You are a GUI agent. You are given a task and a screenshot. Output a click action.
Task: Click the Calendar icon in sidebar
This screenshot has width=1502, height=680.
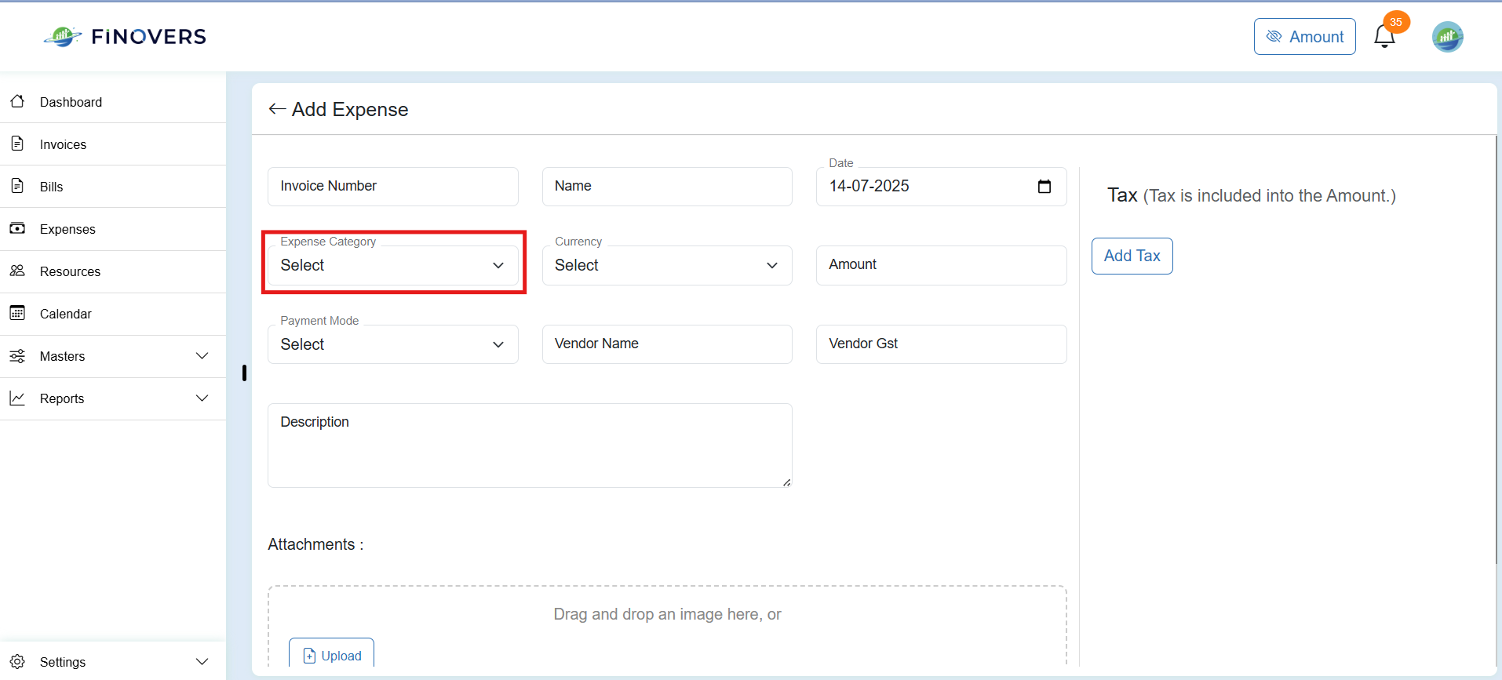coord(17,313)
